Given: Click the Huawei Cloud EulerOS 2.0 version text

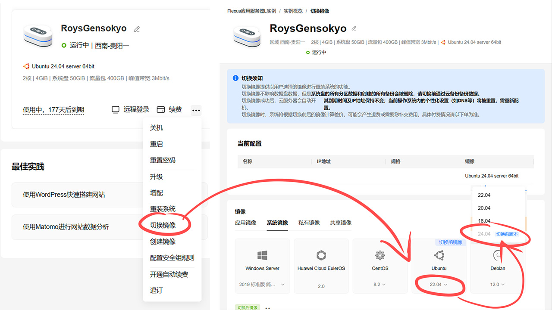Looking at the screenshot, I should coord(321,286).
